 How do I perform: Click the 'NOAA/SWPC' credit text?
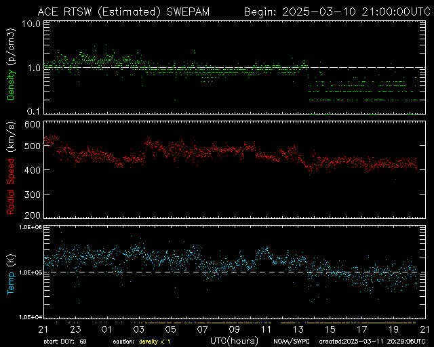[292, 342]
